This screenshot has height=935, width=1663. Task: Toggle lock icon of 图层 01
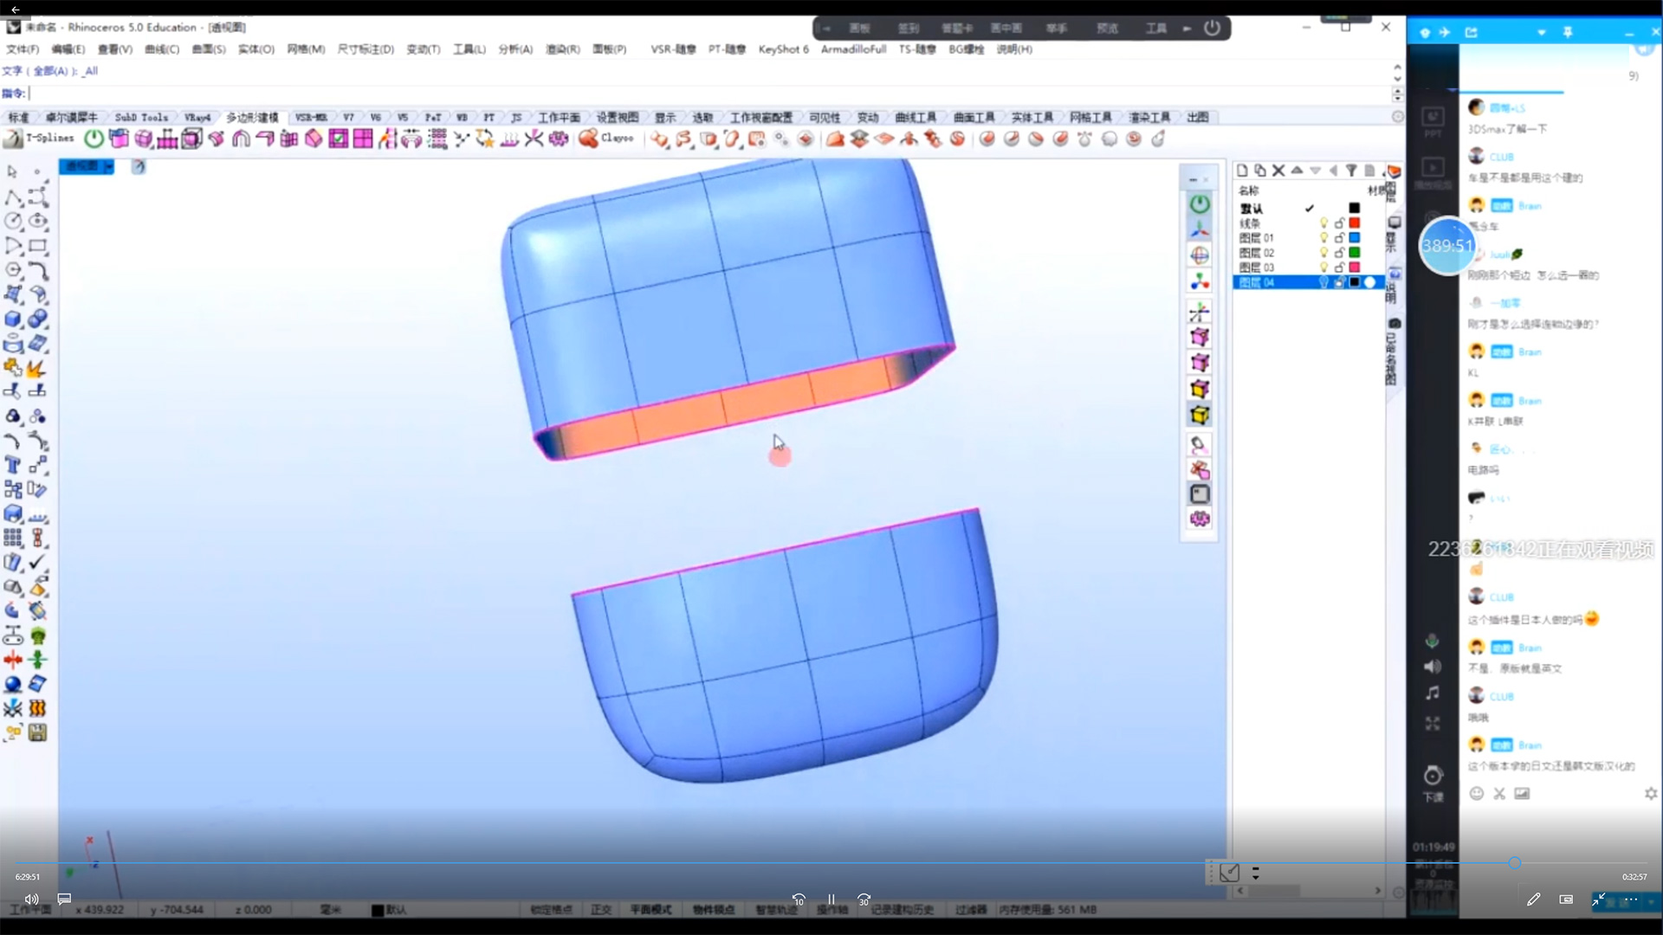(1339, 237)
